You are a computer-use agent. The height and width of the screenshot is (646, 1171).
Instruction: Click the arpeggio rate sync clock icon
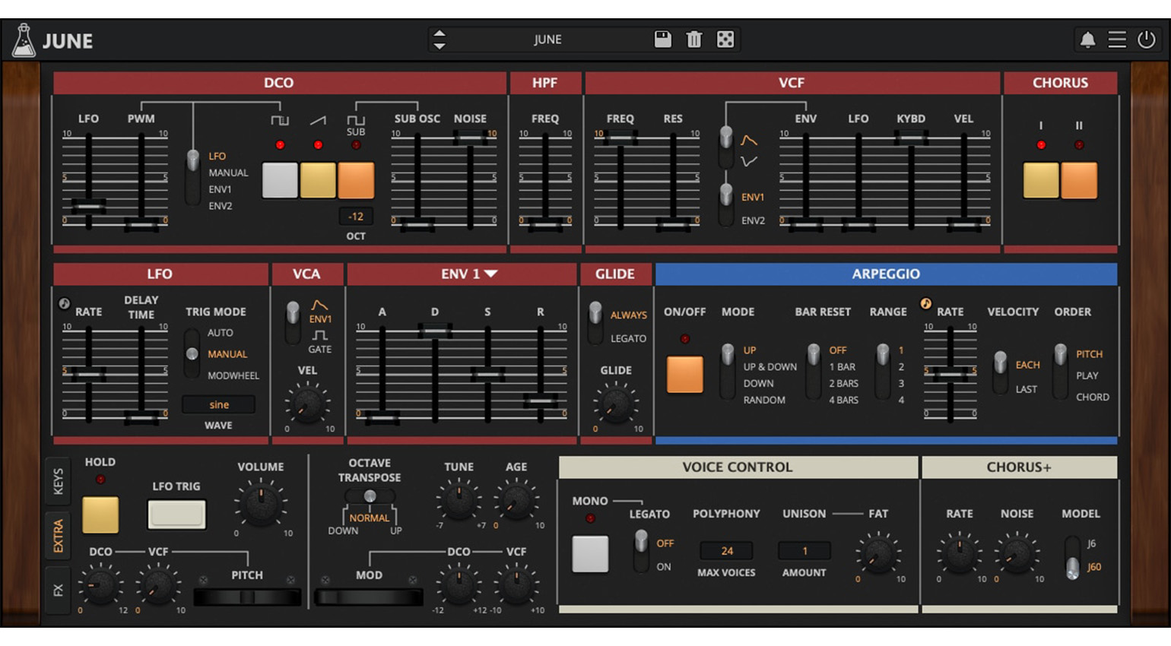pos(925,304)
